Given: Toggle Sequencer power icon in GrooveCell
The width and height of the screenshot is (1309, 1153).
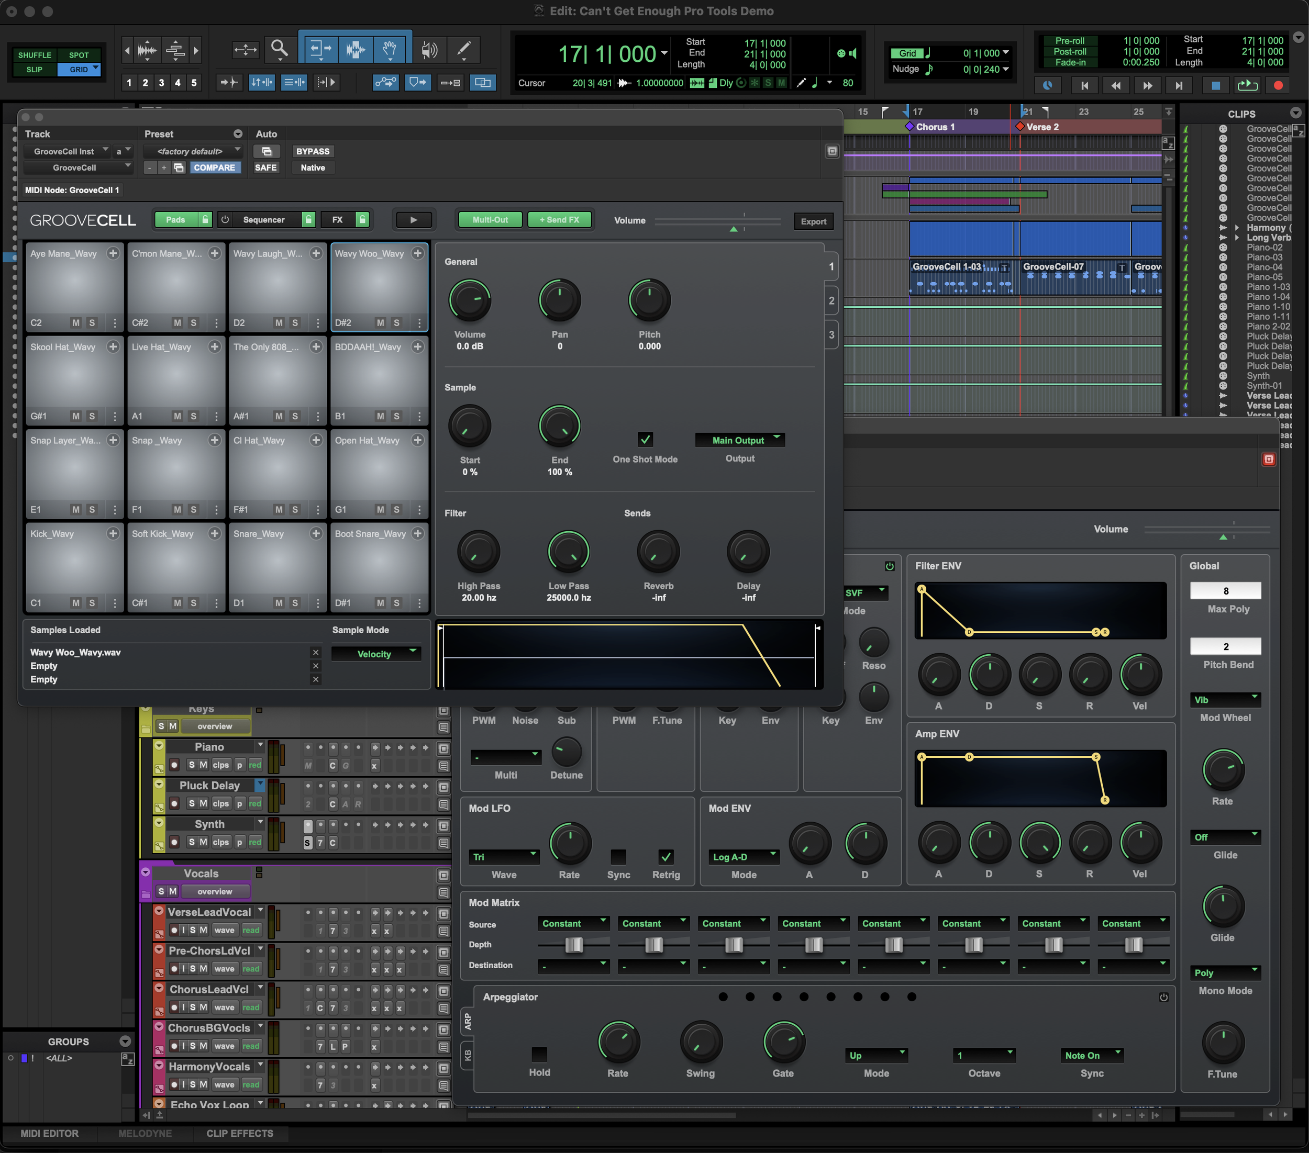Looking at the screenshot, I should pyautogui.click(x=225, y=220).
